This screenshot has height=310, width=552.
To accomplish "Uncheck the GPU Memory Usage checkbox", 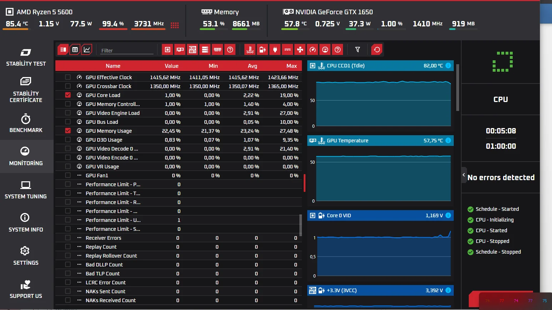I will coord(68,131).
